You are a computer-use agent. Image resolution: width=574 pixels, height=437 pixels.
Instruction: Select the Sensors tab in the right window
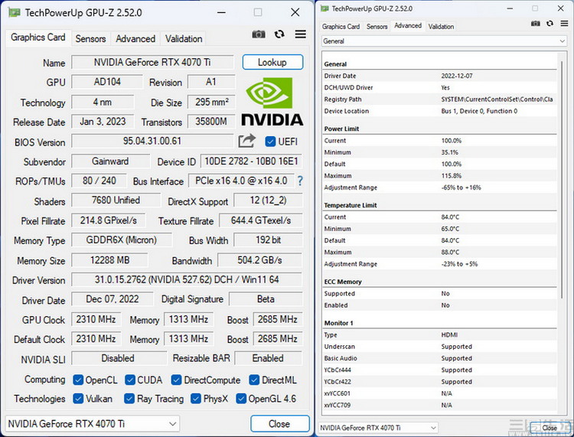tap(377, 26)
